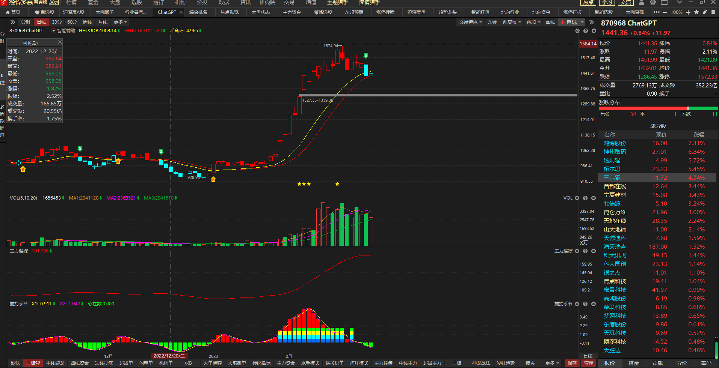
Task: Click the 热点 button in title bar
Action: pos(588,2)
